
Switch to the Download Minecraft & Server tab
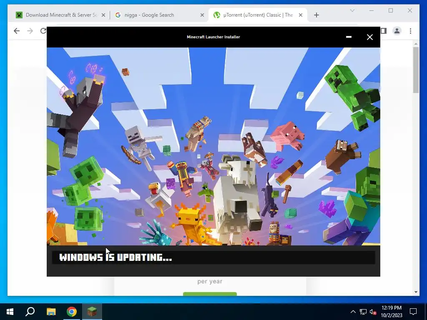pyautogui.click(x=61, y=15)
